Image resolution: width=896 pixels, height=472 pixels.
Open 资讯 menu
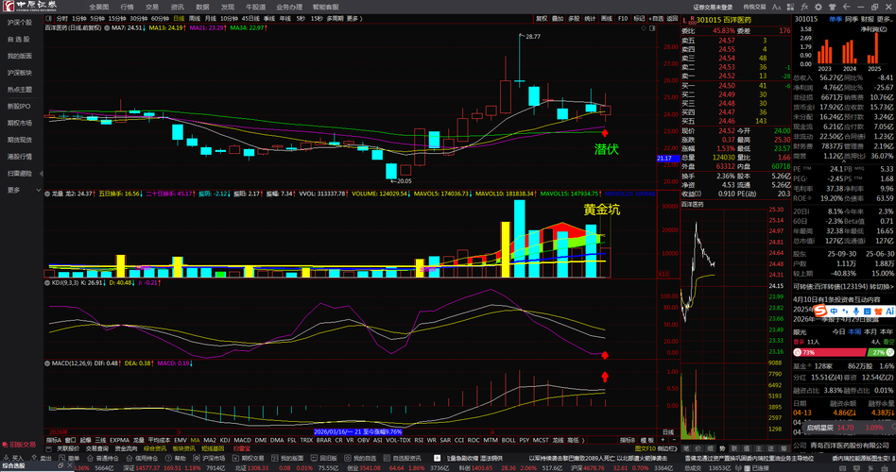pyautogui.click(x=177, y=7)
